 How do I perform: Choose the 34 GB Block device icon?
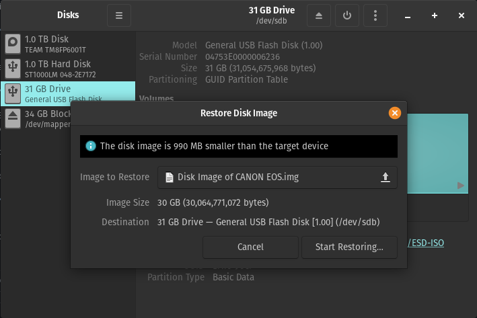pos(13,118)
